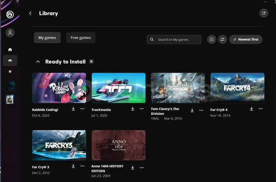Screen dimensions: 276x182
Task: Click the pop-out window icon top right
Action: (x=264, y=13)
